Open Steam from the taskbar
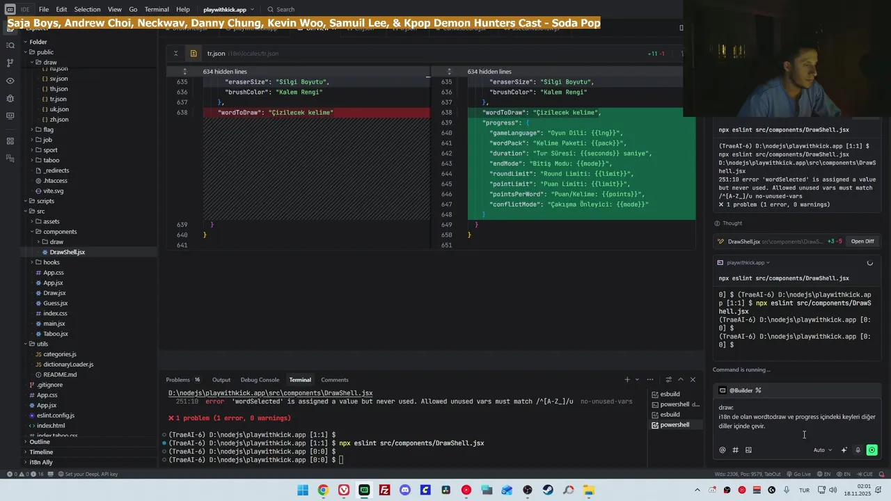The image size is (891, 501). point(548,490)
